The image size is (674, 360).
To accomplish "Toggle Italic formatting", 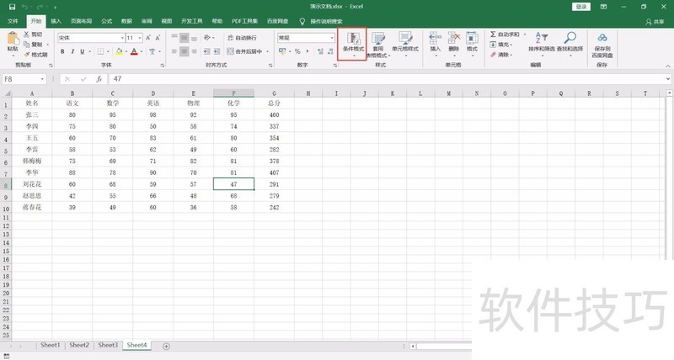I will [x=72, y=51].
